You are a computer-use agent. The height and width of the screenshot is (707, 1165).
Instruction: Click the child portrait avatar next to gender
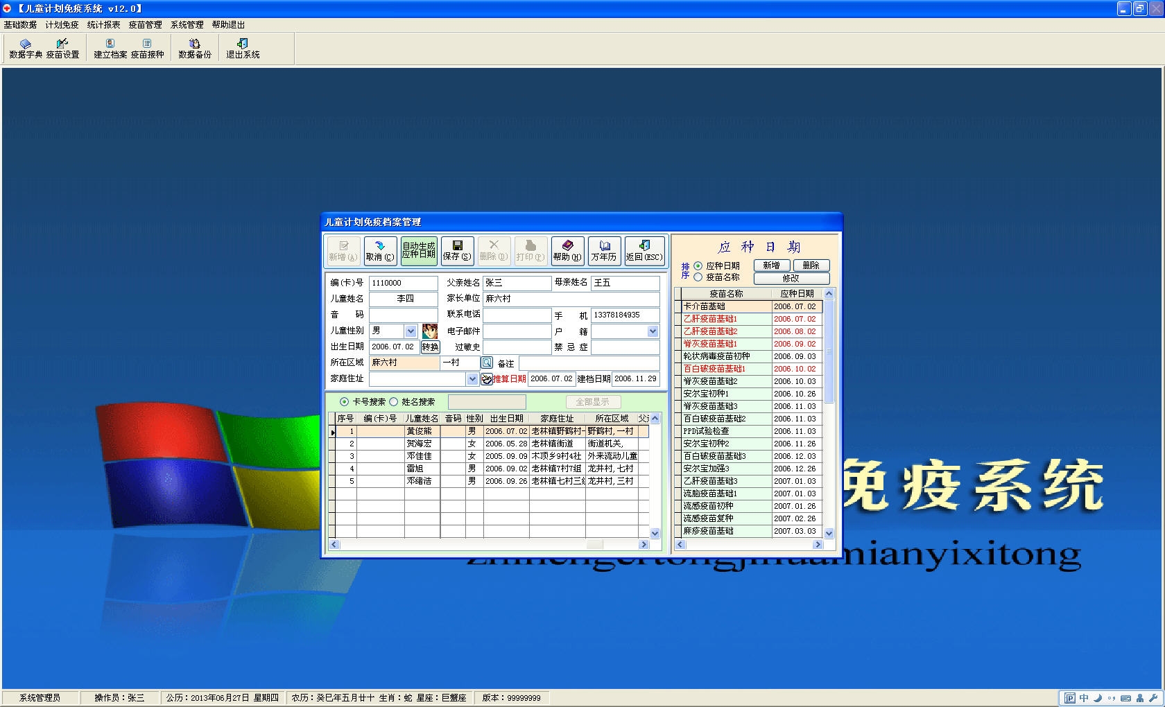pos(430,331)
